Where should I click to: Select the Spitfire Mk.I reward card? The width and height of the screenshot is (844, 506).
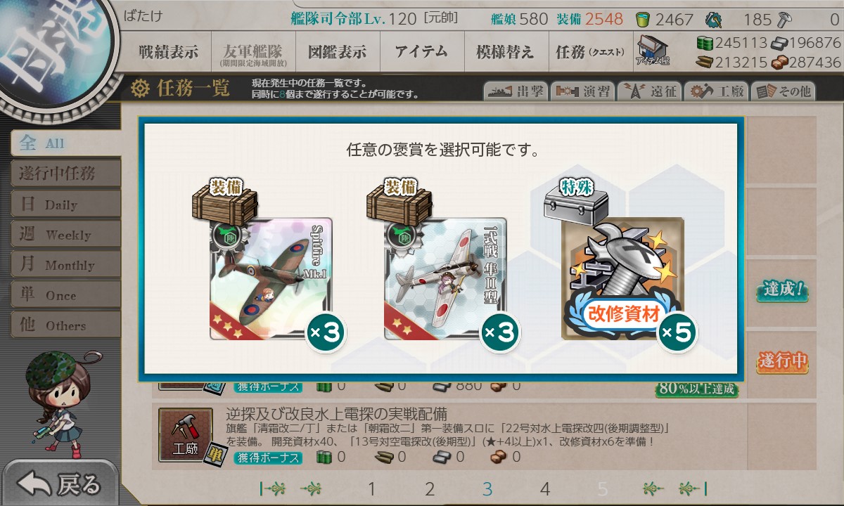coord(271,278)
